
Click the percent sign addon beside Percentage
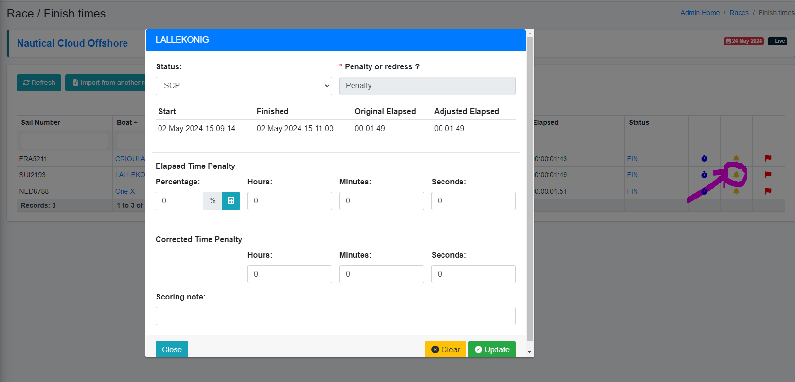pyautogui.click(x=212, y=201)
